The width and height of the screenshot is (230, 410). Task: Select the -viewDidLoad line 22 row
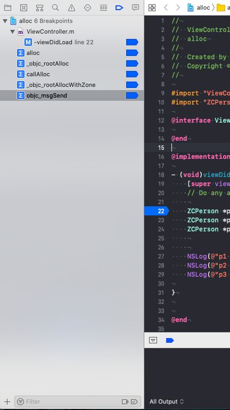(x=72, y=42)
